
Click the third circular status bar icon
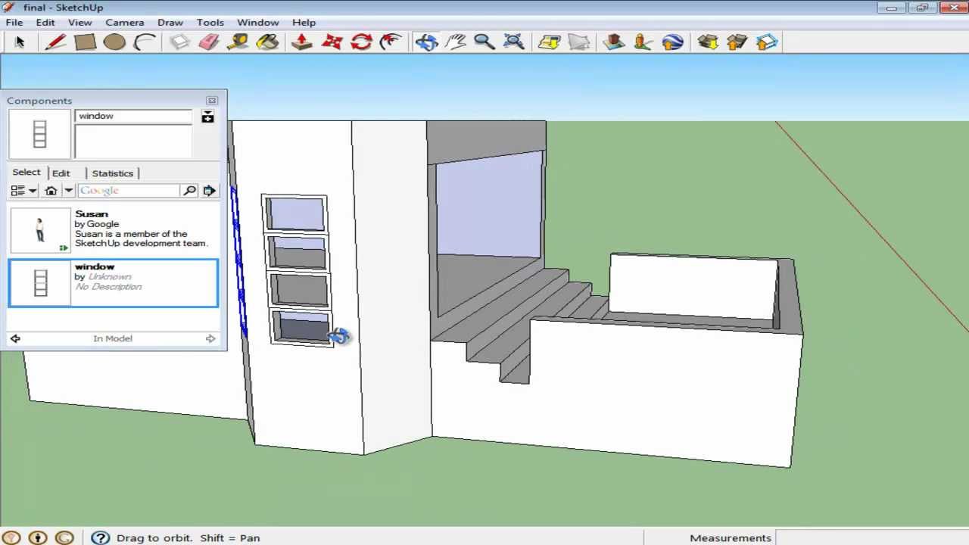click(x=64, y=537)
